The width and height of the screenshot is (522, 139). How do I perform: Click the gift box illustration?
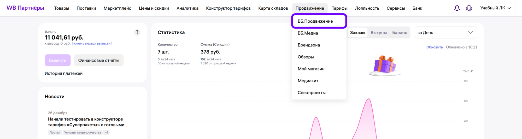point(384,65)
